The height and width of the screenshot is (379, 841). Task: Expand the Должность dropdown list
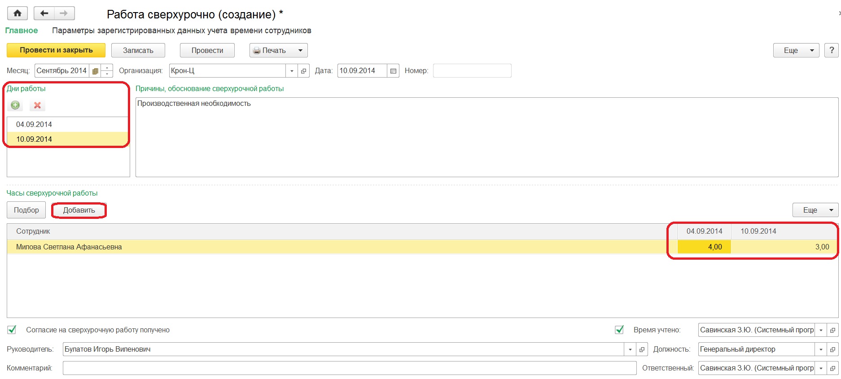820,349
